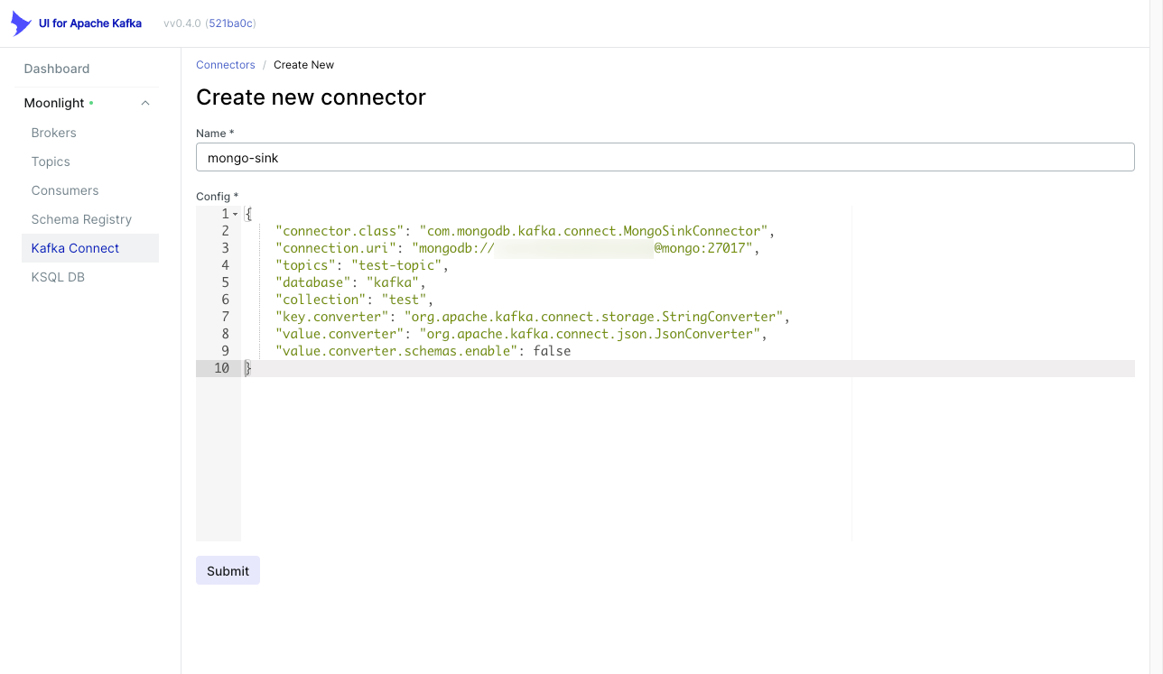The width and height of the screenshot is (1163, 674).
Task: Open the Topics page
Action: pos(50,162)
